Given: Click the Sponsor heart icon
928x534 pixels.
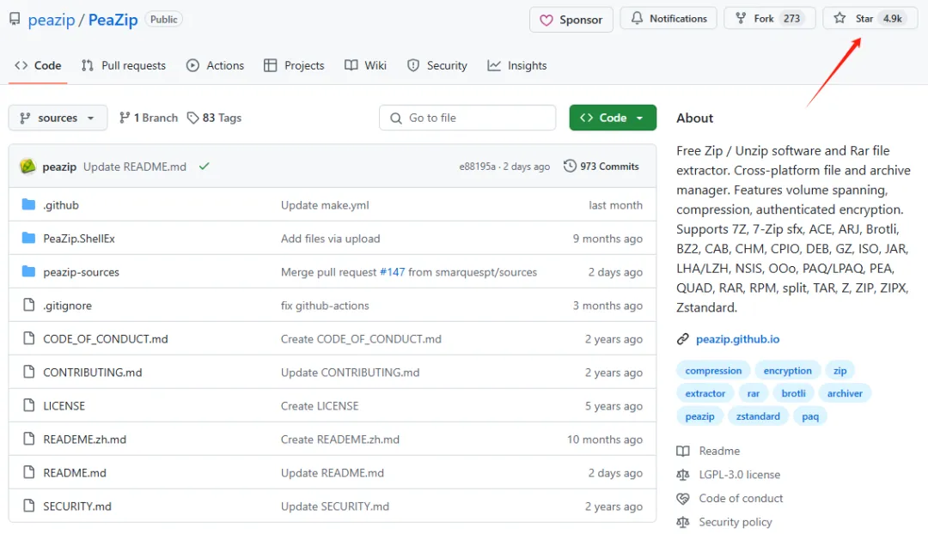Looking at the screenshot, I should 546,20.
